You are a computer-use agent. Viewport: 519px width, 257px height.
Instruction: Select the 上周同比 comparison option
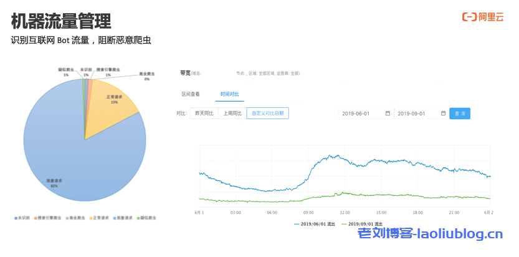(x=232, y=114)
